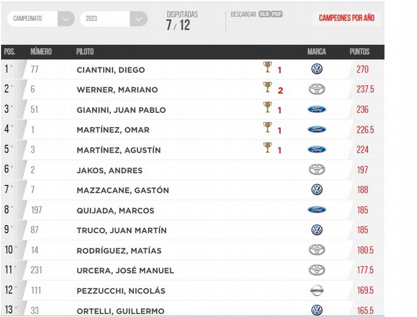Expand the 2023 year selector
Viewport: 417px width, 317px height.
[114, 19]
